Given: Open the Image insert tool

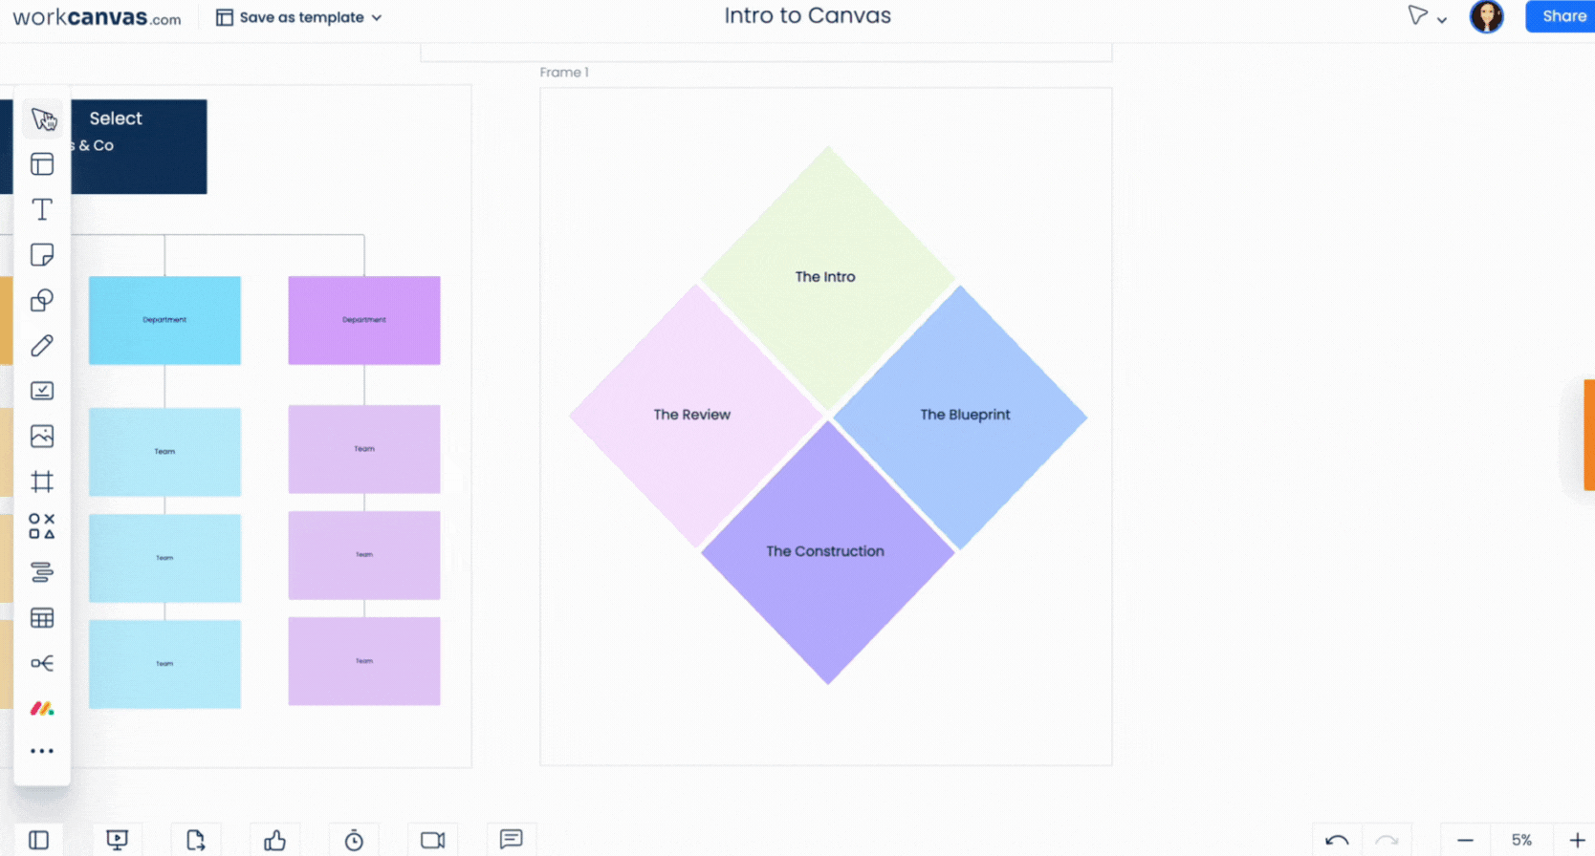Looking at the screenshot, I should [x=42, y=436].
